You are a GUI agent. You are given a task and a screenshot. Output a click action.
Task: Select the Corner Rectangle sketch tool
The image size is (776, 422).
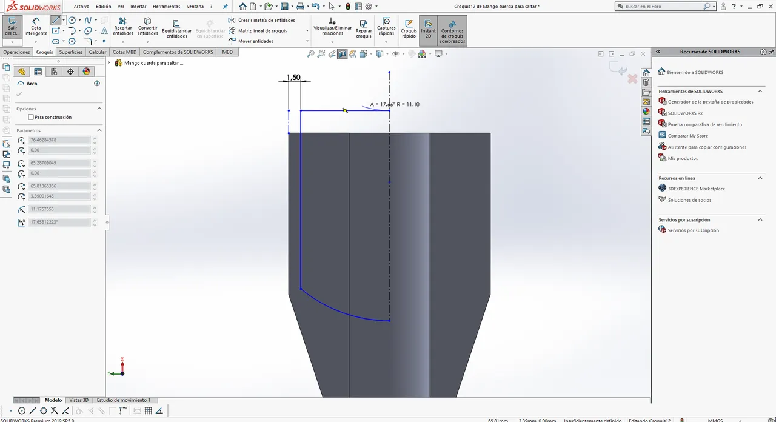tap(55, 31)
